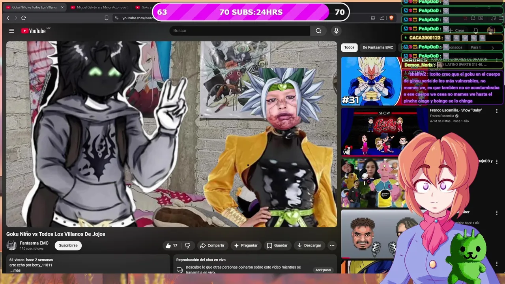Select the Todos filter chip
The height and width of the screenshot is (284, 505).
349,47
